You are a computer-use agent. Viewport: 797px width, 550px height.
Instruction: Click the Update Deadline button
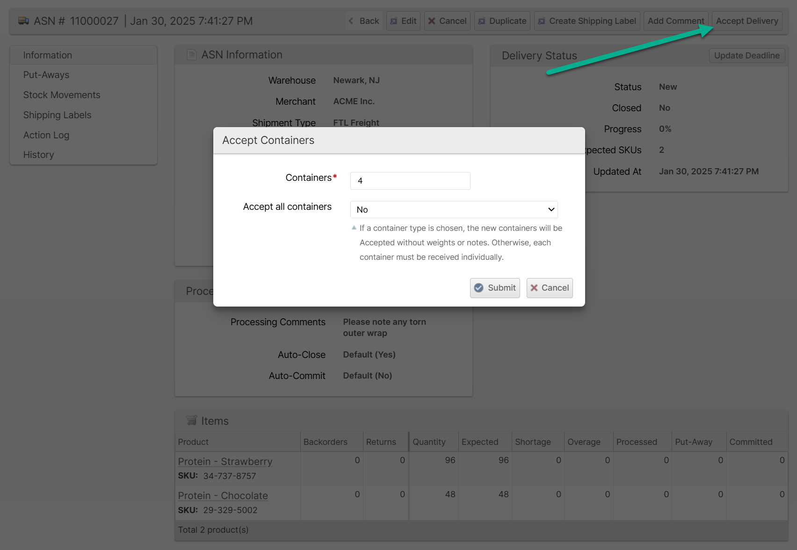[x=746, y=56]
